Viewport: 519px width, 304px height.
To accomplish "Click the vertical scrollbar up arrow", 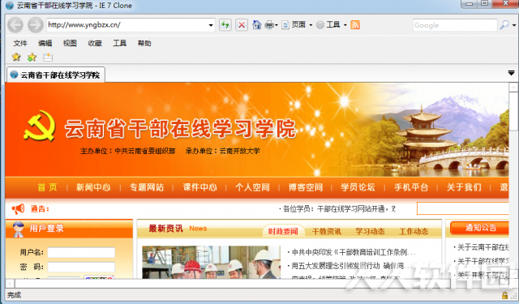I will pyautogui.click(x=513, y=88).
